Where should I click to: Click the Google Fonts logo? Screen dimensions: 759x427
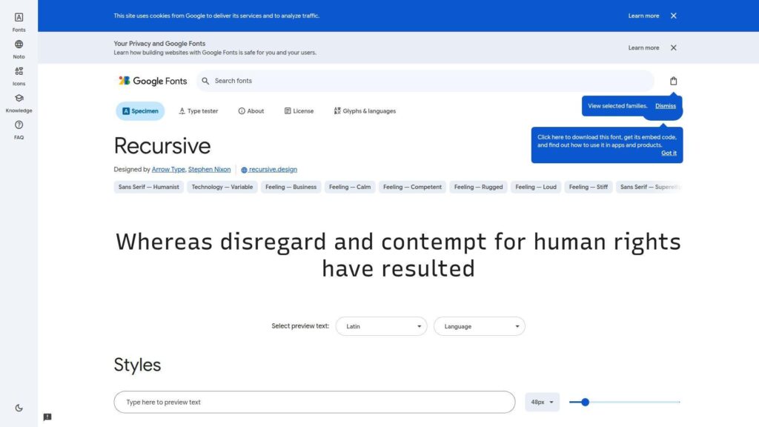[x=152, y=80]
